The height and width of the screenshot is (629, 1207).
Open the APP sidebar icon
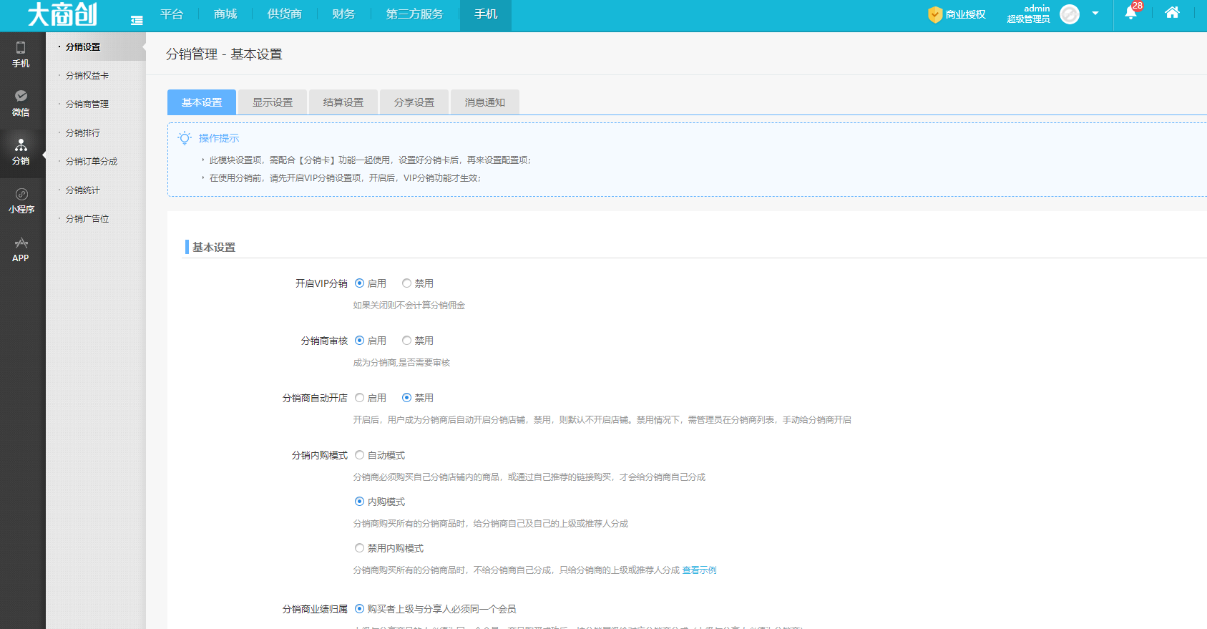tap(21, 249)
